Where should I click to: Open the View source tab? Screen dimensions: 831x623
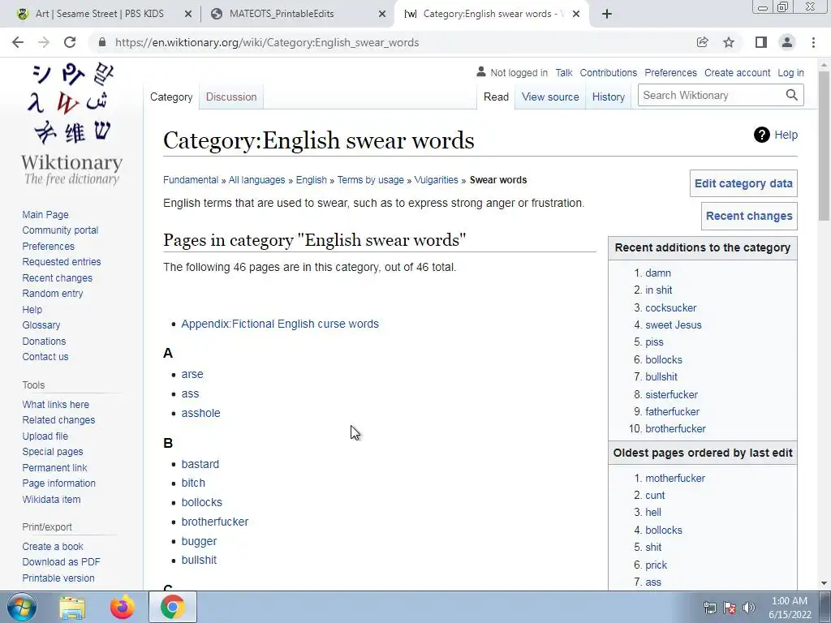[x=550, y=97]
